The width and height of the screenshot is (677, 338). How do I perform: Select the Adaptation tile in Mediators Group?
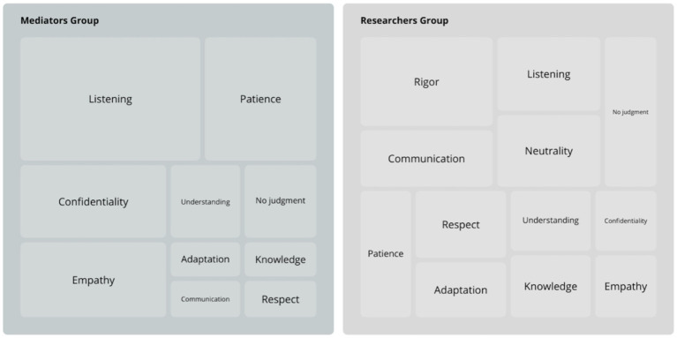(x=205, y=259)
